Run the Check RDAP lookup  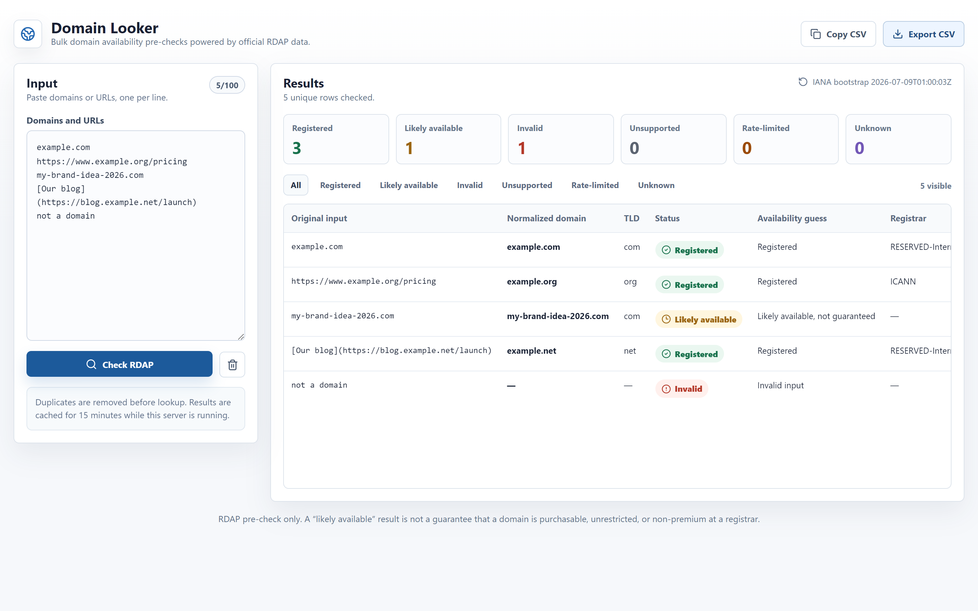tap(119, 364)
